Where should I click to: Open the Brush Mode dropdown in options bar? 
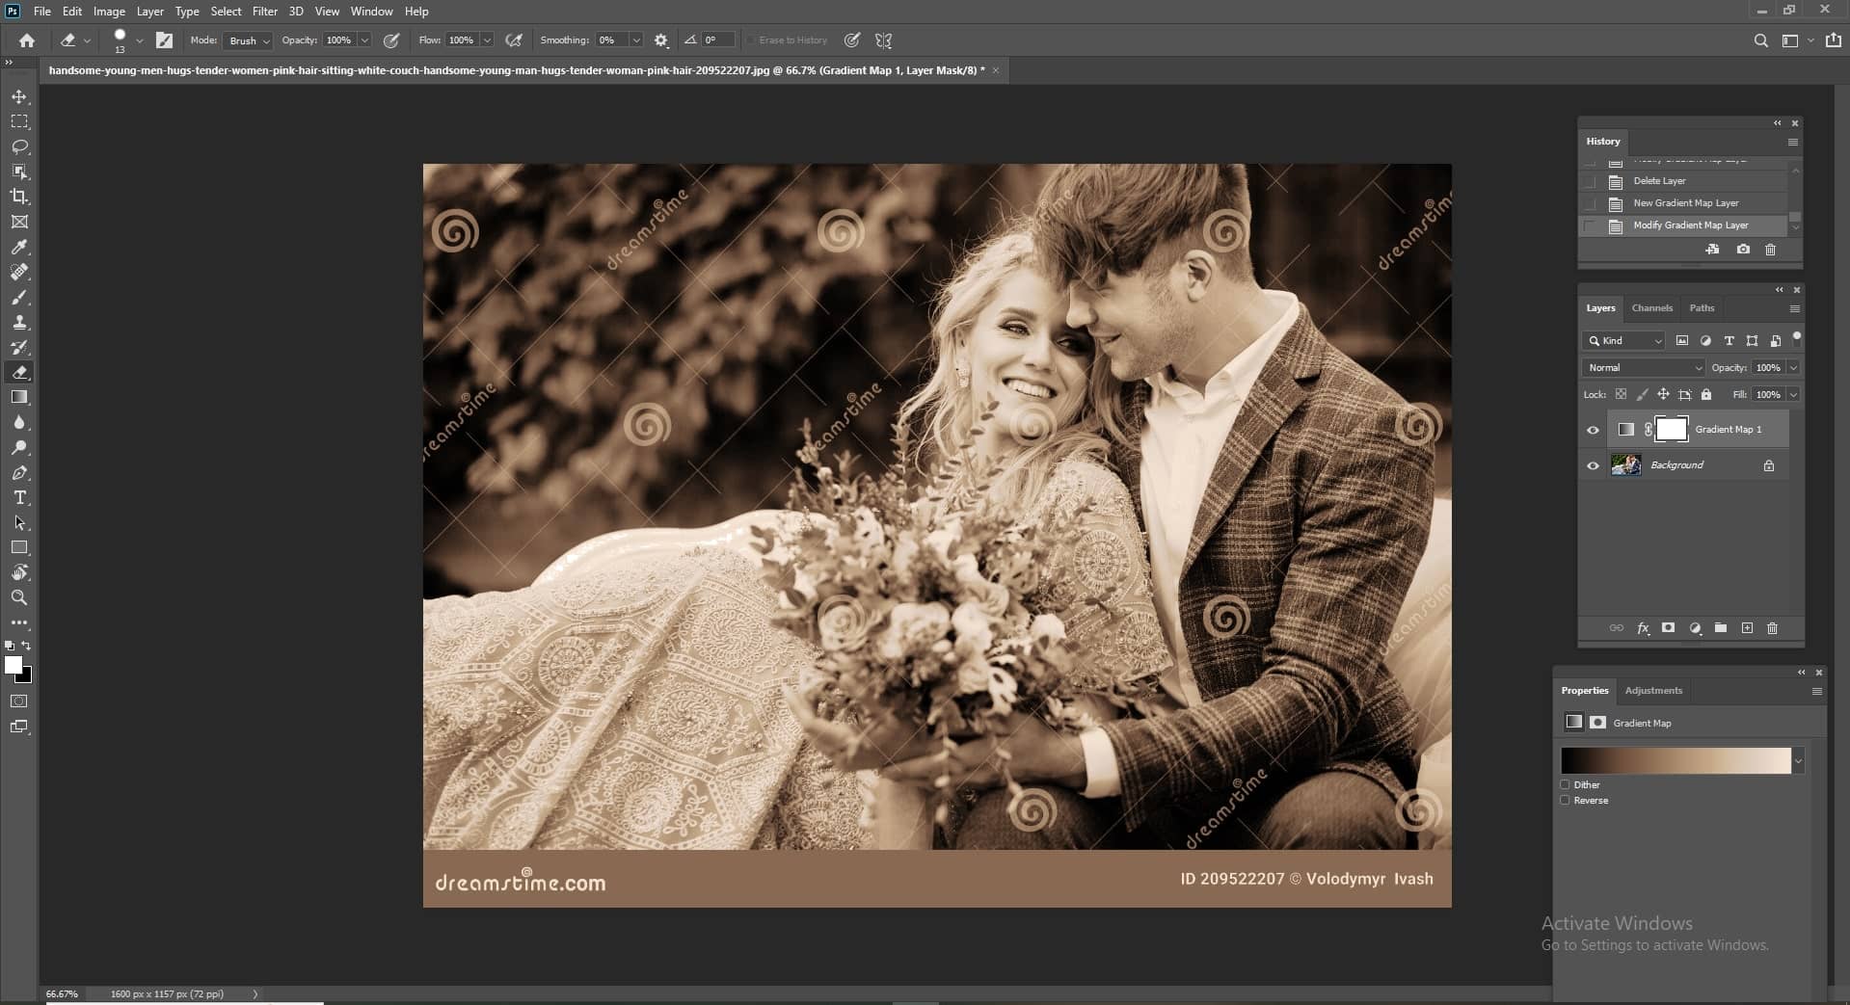click(247, 40)
